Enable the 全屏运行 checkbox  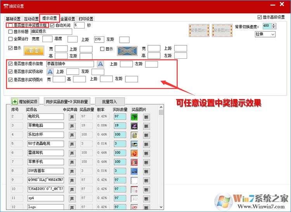[x=10, y=39]
